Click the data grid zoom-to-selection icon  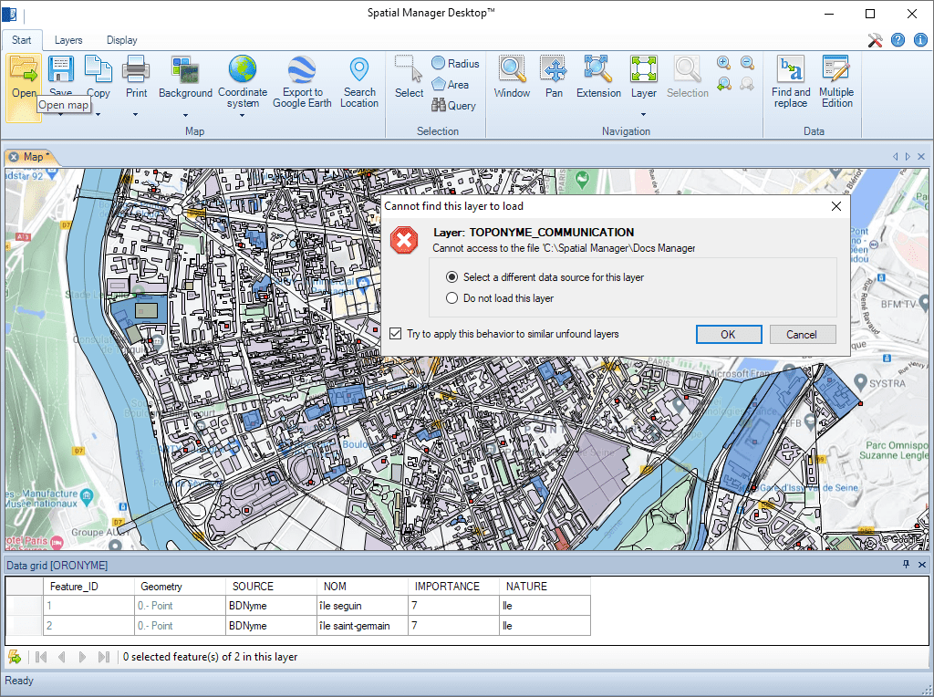[15, 657]
